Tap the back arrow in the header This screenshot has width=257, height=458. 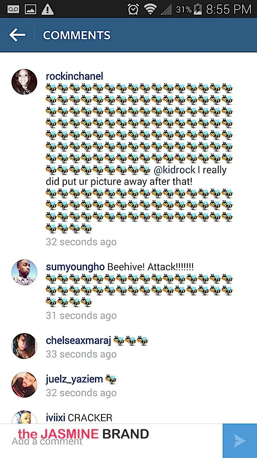tap(17, 35)
